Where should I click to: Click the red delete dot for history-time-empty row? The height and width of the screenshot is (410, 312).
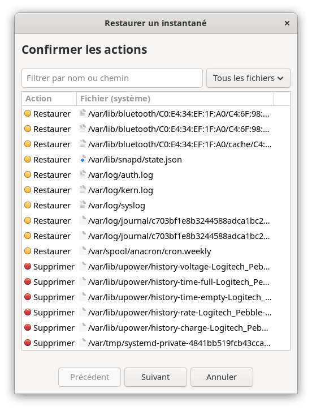[x=28, y=297]
